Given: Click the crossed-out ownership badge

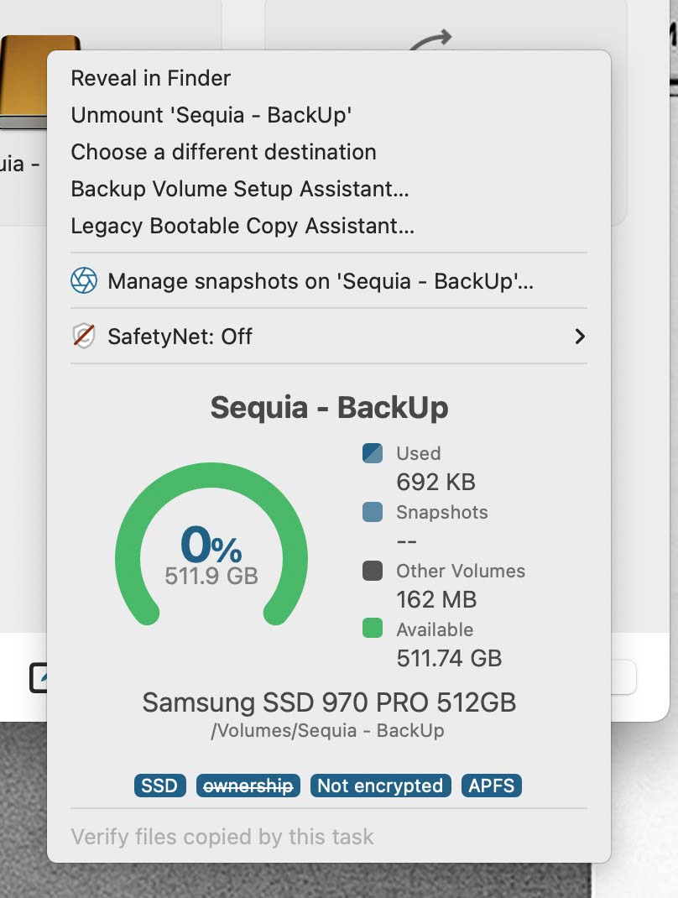Looking at the screenshot, I should click(248, 786).
